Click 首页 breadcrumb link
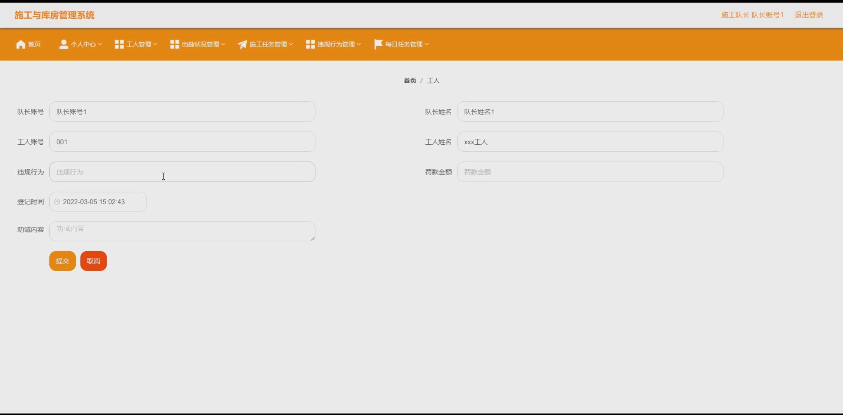Viewport: 843px width, 415px height. pyautogui.click(x=410, y=81)
